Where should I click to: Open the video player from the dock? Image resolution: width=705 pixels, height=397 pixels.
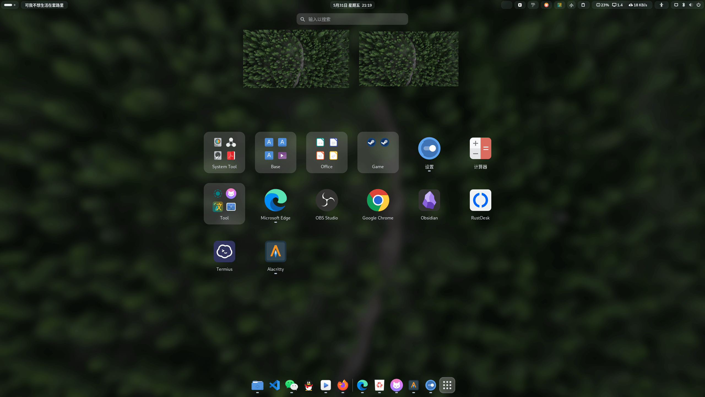(326, 385)
